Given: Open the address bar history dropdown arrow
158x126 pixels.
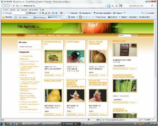Looking at the screenshot, I should point(105,6).
